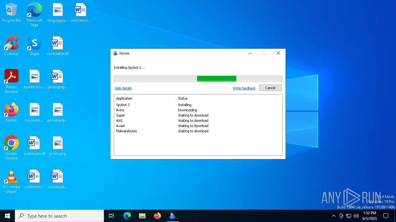
Task: Select the cocourse... image file icon
Action: click(x=34, y=113)
